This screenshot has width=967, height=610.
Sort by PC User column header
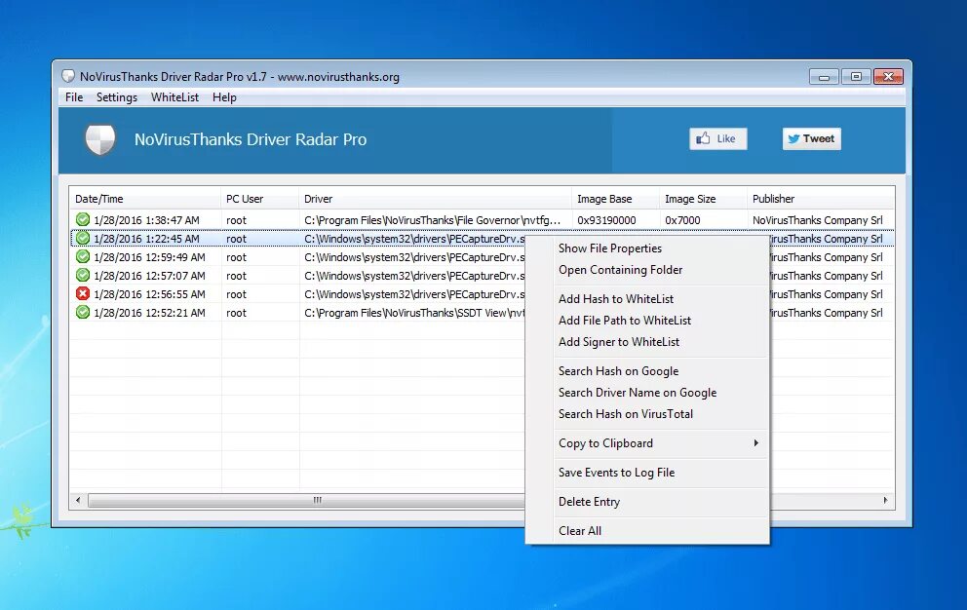coord(260,199)
